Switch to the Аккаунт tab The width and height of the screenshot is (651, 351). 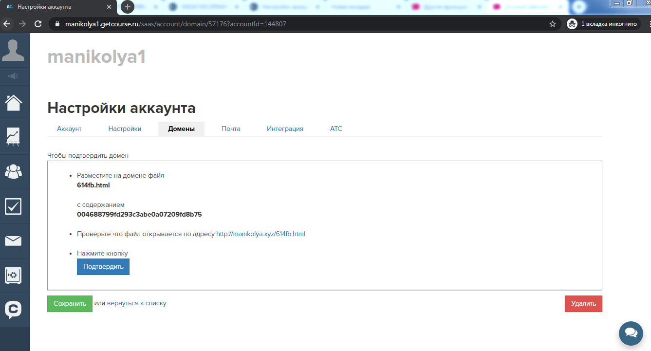[x=69, y=129]
